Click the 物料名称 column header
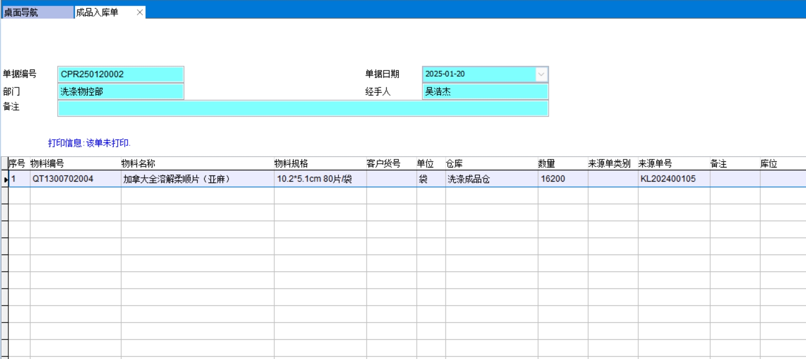This screenshot has height=359, width=806. click(x=138, y=164)
